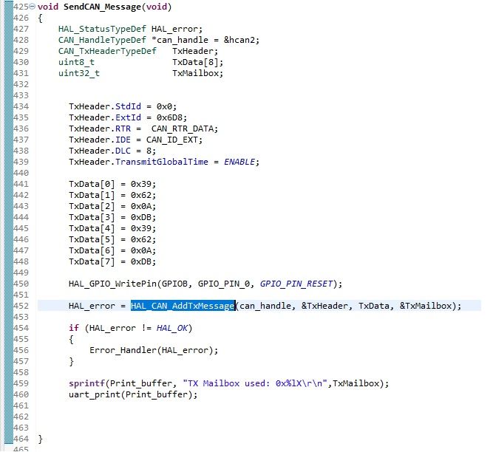Click the Error_Handler call on line 456
The image size is (493, 452).
coord(123,350)
